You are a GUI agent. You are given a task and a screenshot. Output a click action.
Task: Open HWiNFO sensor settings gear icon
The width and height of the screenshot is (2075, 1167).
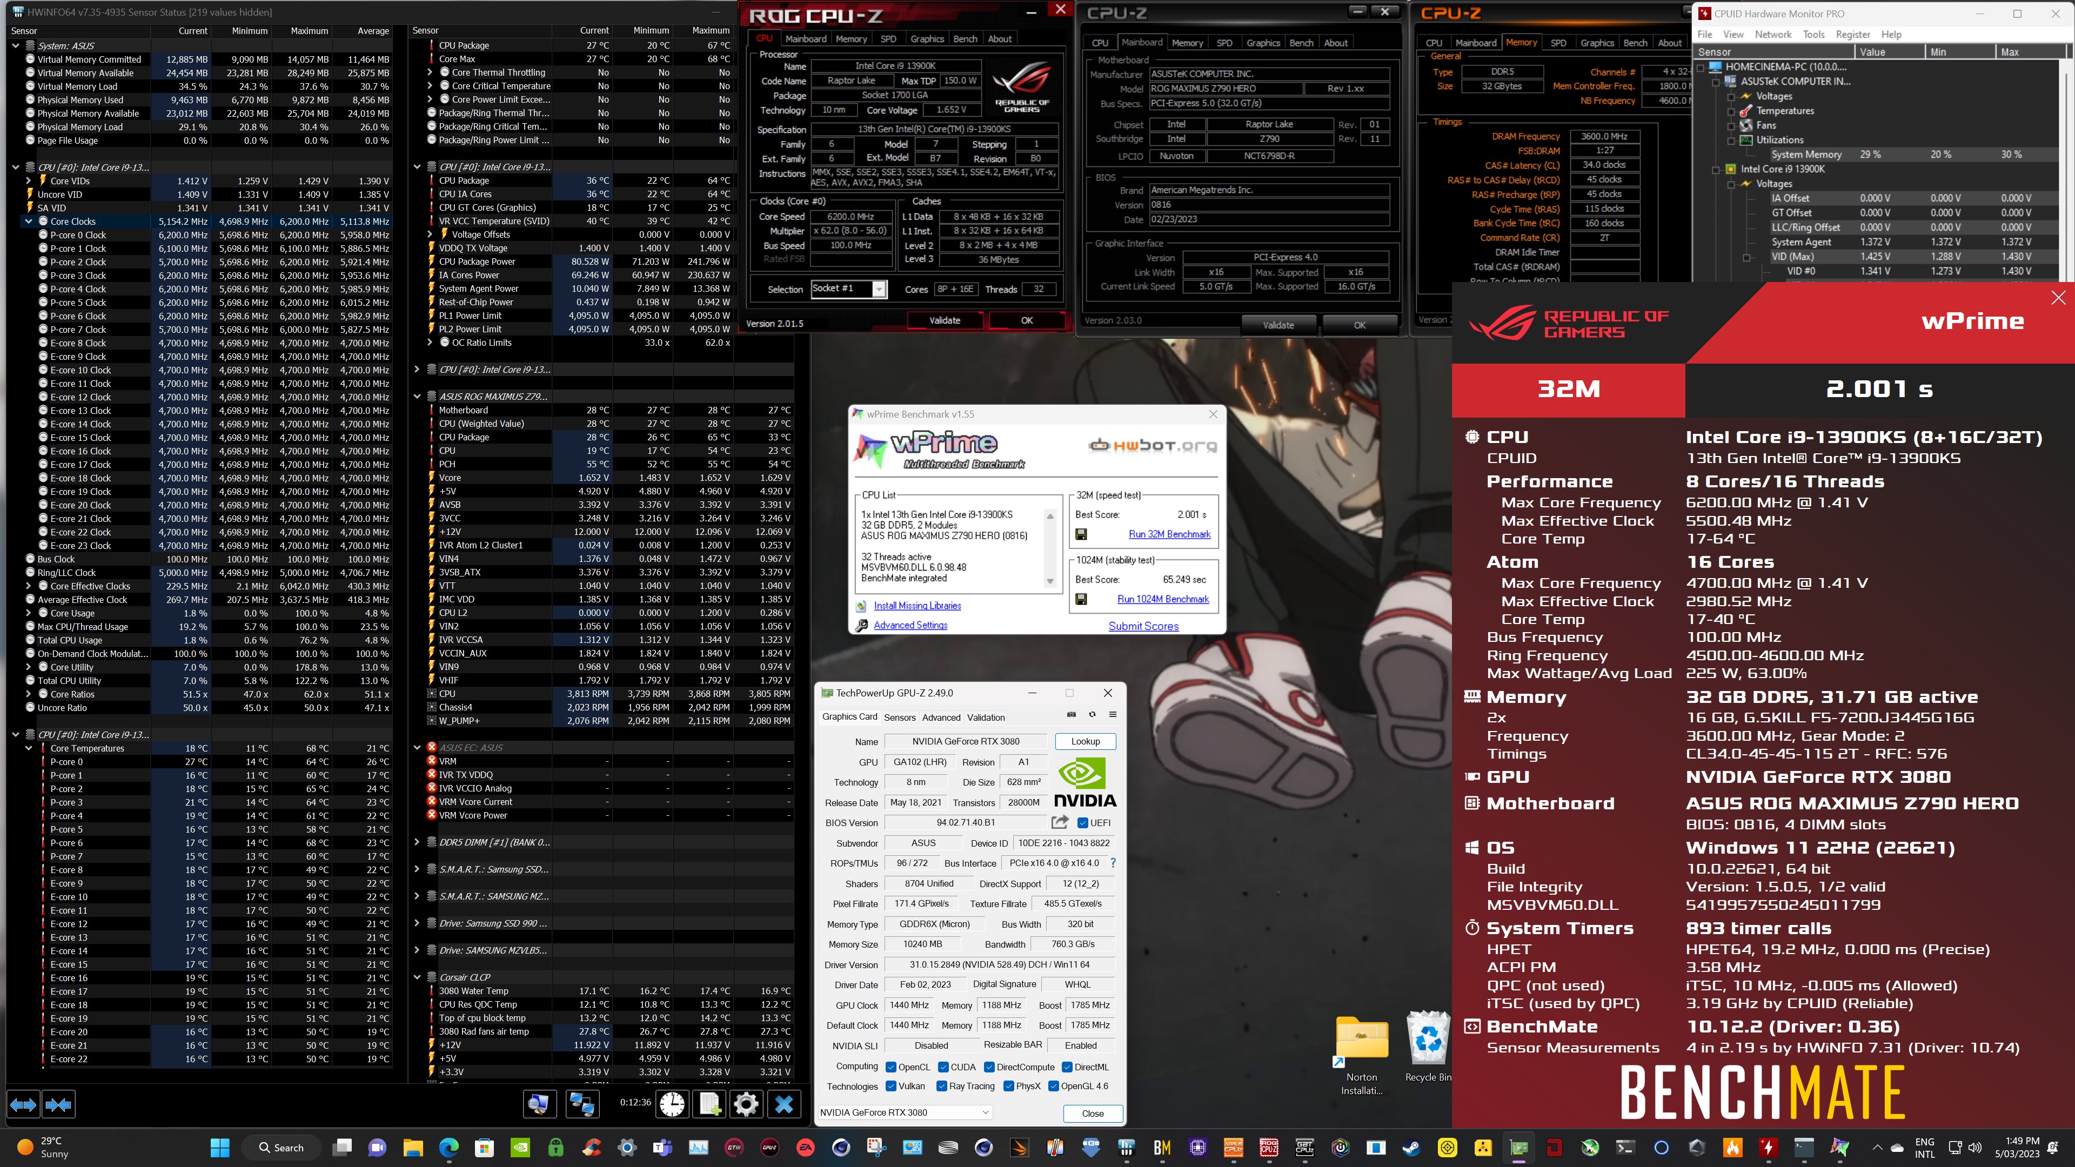[746, 1103]
